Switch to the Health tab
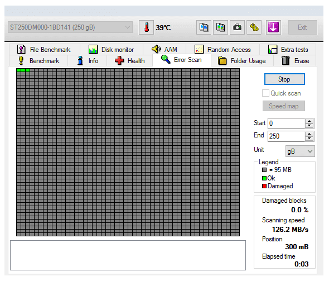 (x=130, y=61)
